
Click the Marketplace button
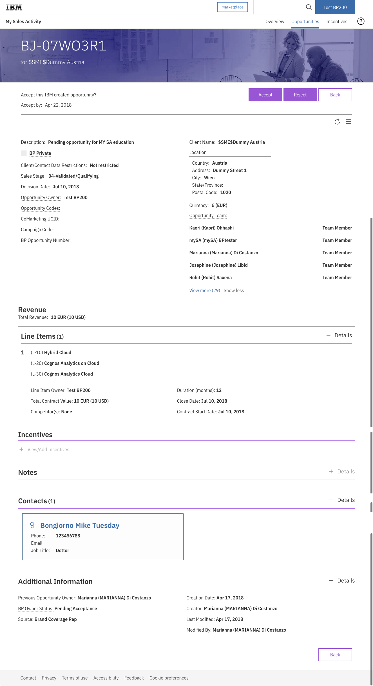click(x=233, y=7)
